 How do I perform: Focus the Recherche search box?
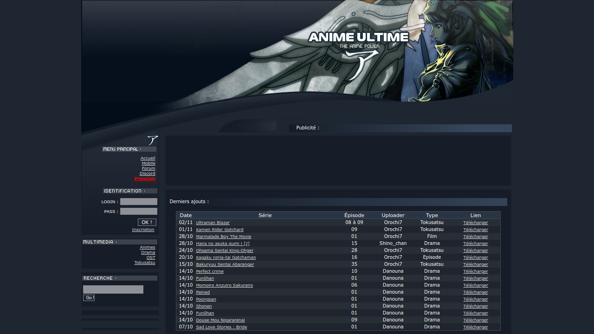pyautogui.click(x=113, y=289)
